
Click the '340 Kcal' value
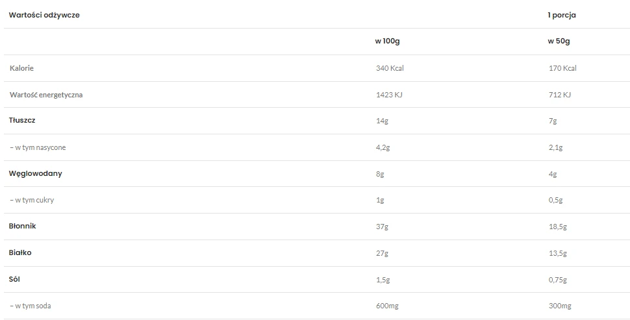click(390, 68)
